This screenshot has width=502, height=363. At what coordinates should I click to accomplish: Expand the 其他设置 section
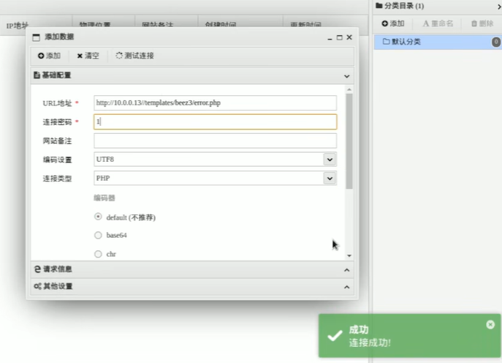click(x=190, y=286)
